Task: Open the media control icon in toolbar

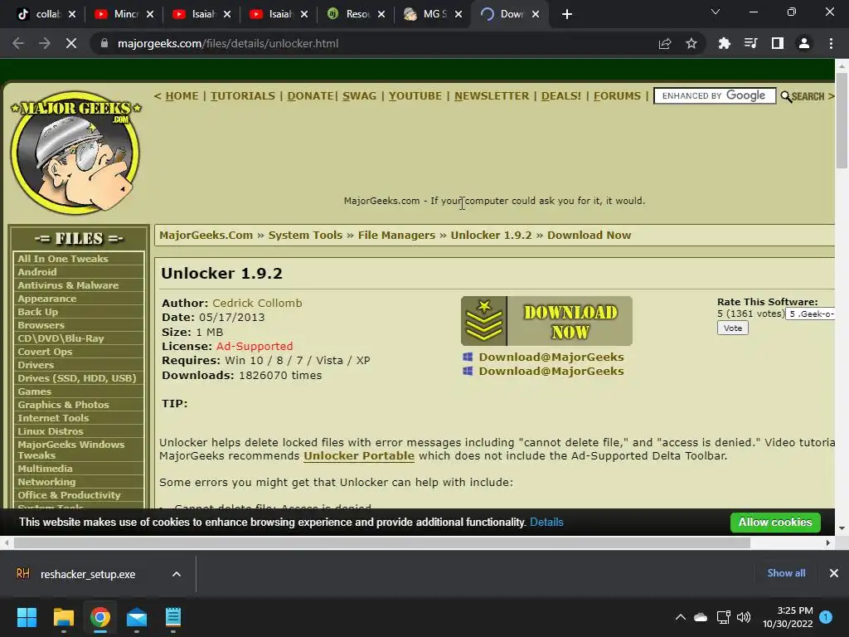Action: [x=751, y=43]
